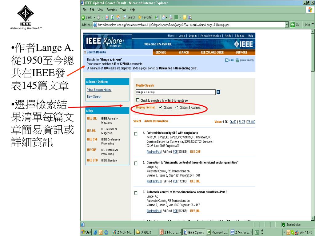Viewport: 315px width, 236px height.
Task: View results 26-50 page link
Action: coord(233,122)
